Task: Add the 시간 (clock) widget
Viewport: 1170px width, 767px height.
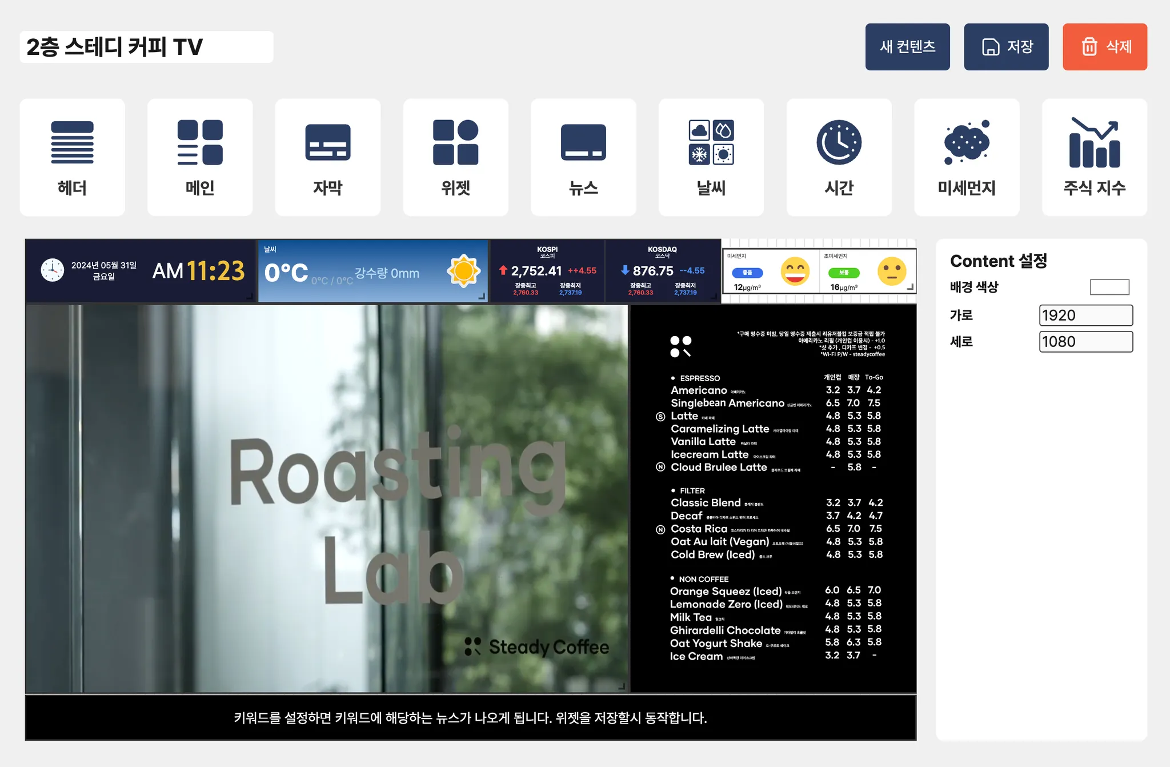Action: click(839, 157)
